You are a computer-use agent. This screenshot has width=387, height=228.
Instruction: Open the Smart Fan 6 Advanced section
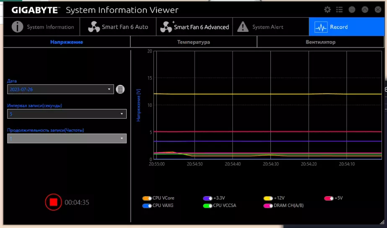click(194, 27)
